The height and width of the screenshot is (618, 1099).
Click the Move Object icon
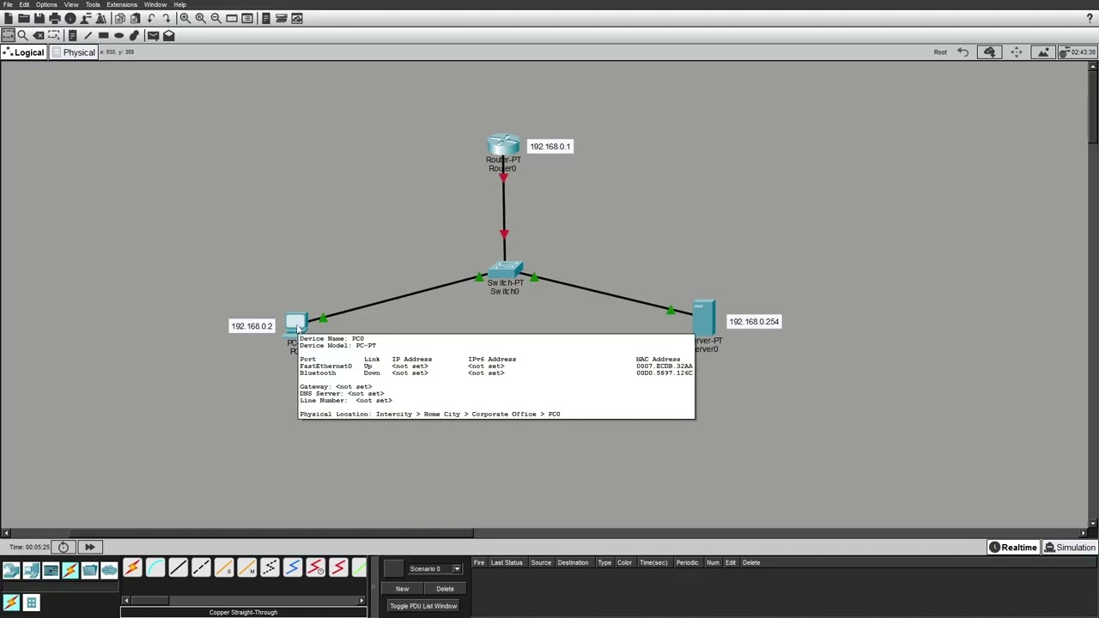pos(1017,52)
